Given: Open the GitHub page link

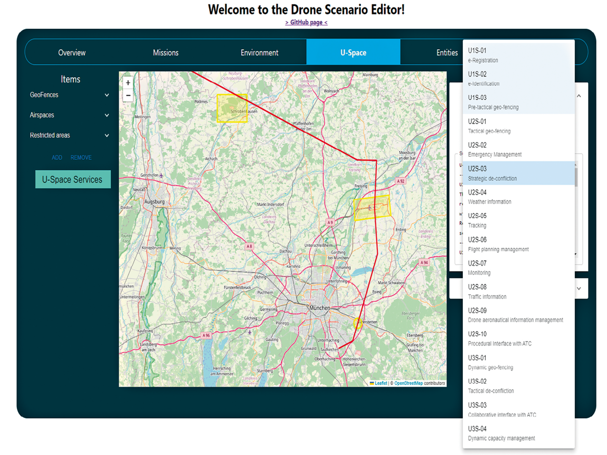Looking at the screenshot, I should [x=306, y=22].
